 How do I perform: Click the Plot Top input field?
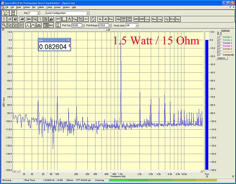77,25
